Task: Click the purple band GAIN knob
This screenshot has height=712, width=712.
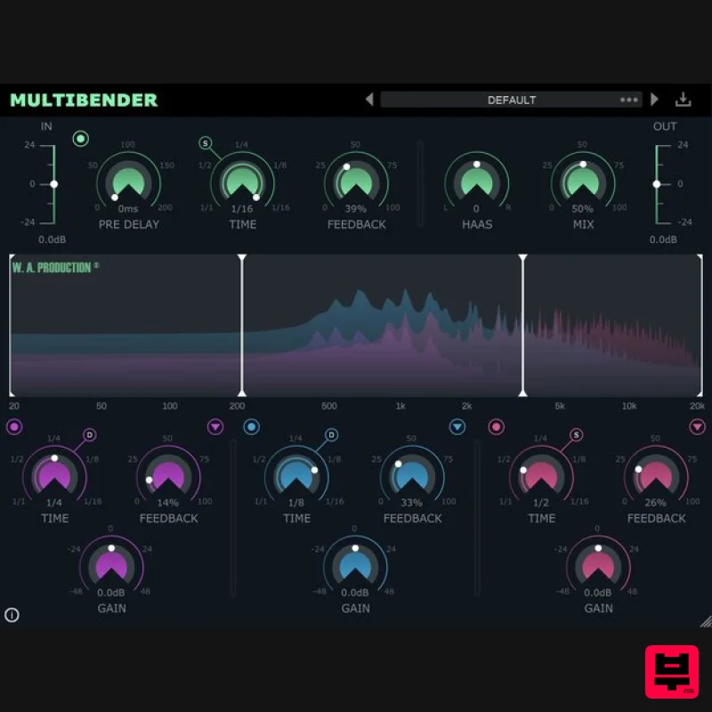Action: (x=111, y=566)
